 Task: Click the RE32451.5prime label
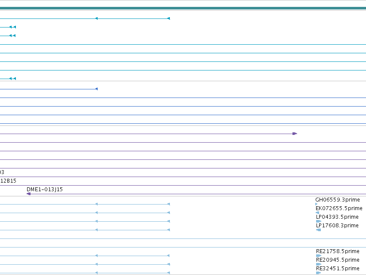pyautogui.click(x=338, y=269)
